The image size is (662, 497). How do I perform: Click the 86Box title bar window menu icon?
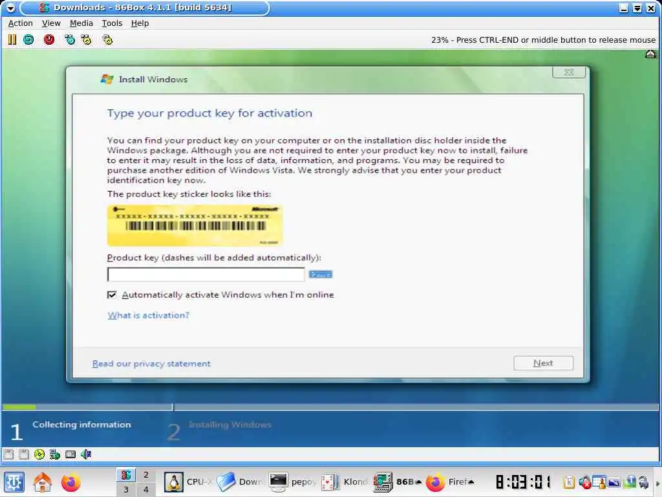[x=10, y=8]
